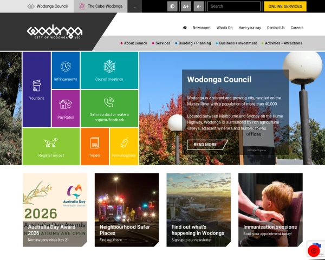Open the Your bins tile
Image resolution: width=325 pixels, height=260 pixels.
coord(37,89)
